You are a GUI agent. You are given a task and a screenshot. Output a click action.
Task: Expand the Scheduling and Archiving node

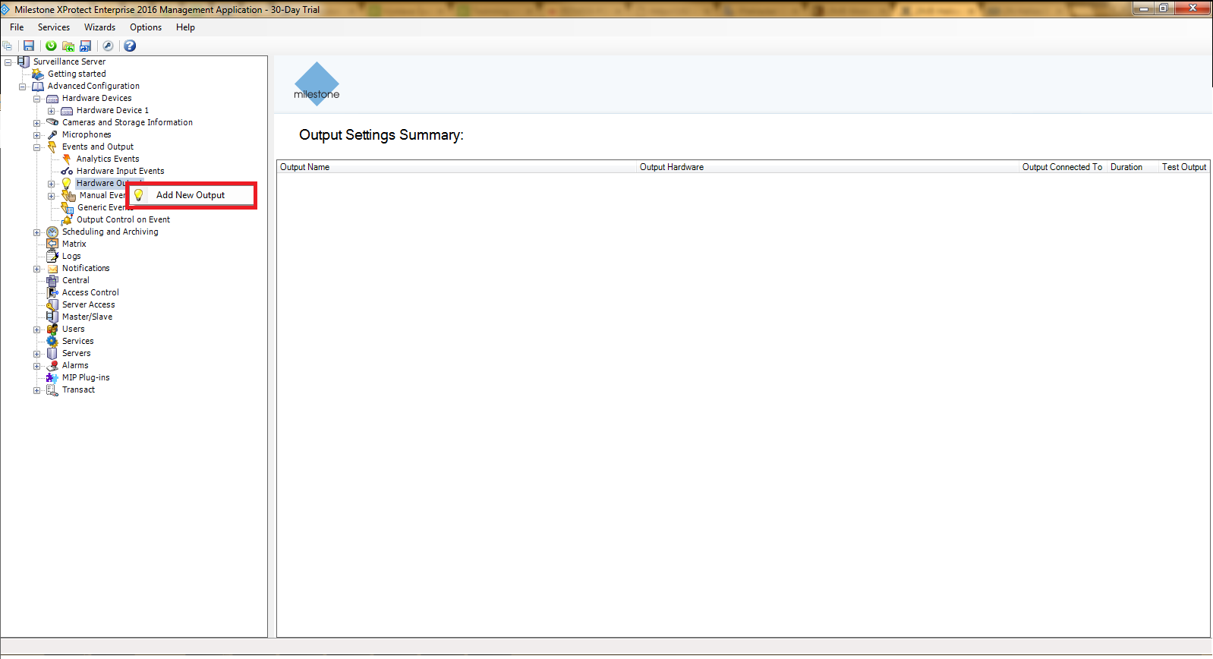click(36, 232)
